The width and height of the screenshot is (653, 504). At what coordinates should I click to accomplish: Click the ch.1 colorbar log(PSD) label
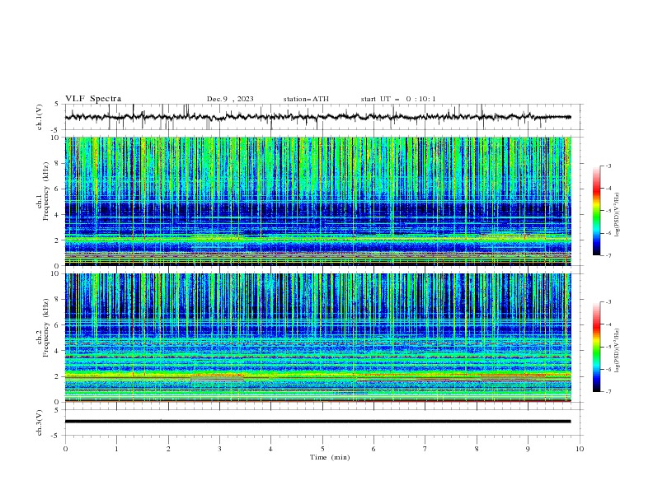(x=617, y=215)
